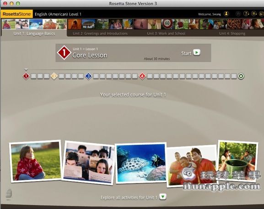The image size is (264, 209).
Task: Open underwater fish and diver photo
Action: click(141, 163)
